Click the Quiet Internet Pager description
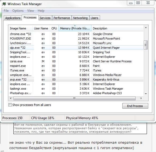Screen dimensions: 156x152 point(106,48)
